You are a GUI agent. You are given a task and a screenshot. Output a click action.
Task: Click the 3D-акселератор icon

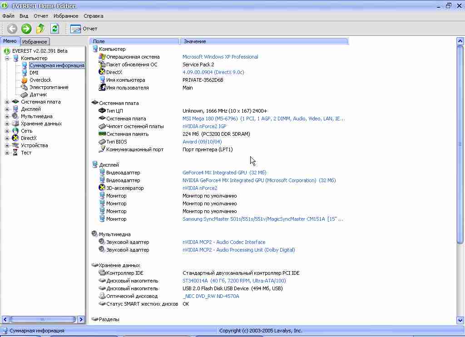pos(102,188)
